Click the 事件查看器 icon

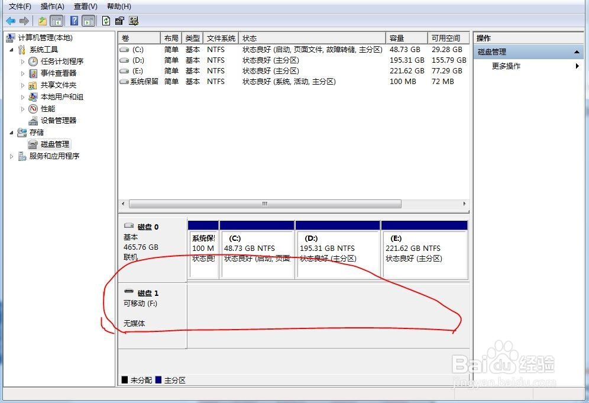[33, 73]
